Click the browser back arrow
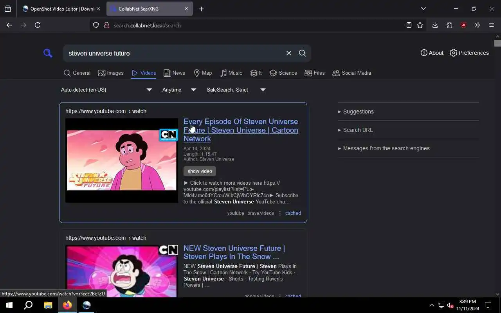The image size is (501, 313). point(9,25)
